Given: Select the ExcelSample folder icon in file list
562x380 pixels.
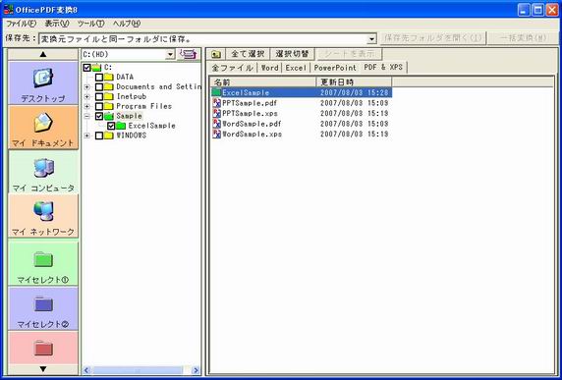Looking at the screenshot, I should (x=216, y=92).
